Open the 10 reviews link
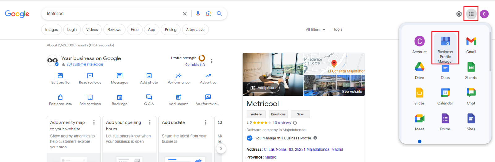This screenshot has width=495, height=162. click(282, 123)
